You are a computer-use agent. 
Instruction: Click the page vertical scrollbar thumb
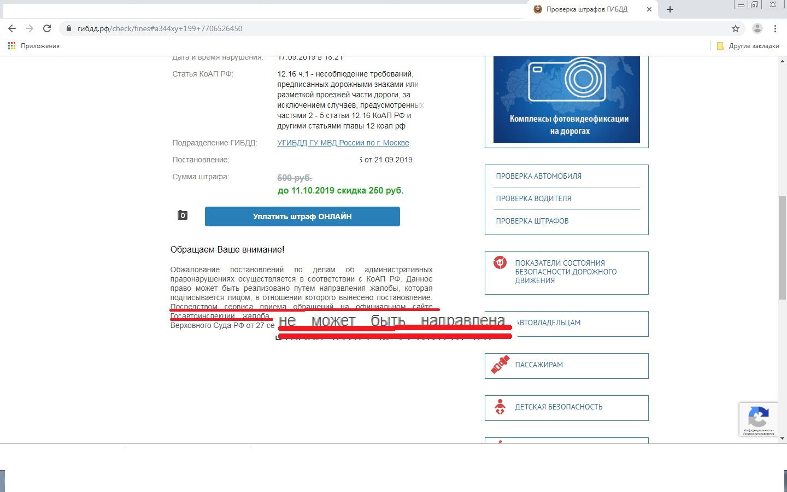782,248
